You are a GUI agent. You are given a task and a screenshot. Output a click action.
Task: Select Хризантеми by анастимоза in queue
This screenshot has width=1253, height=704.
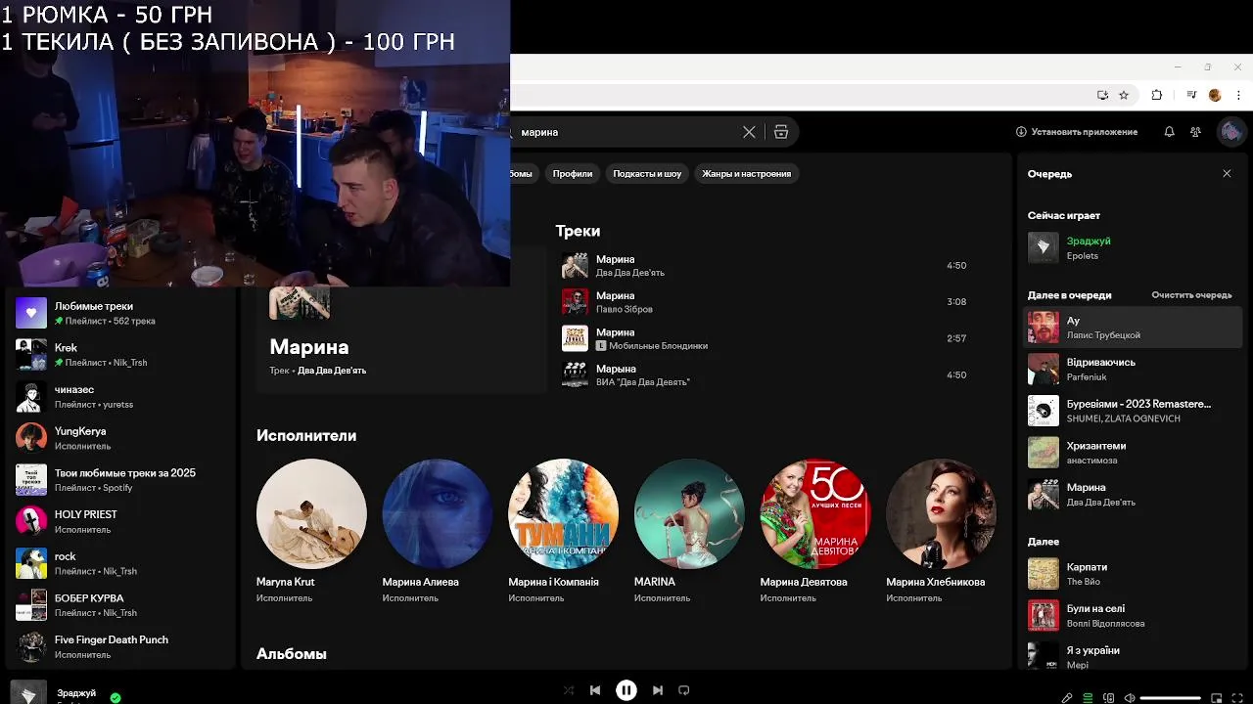[1133, 452]
